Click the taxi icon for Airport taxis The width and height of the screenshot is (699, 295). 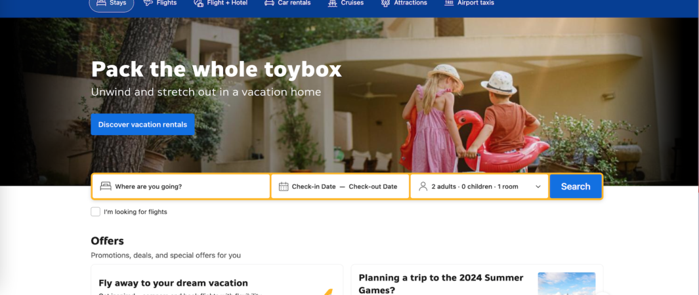click(449, 3)
